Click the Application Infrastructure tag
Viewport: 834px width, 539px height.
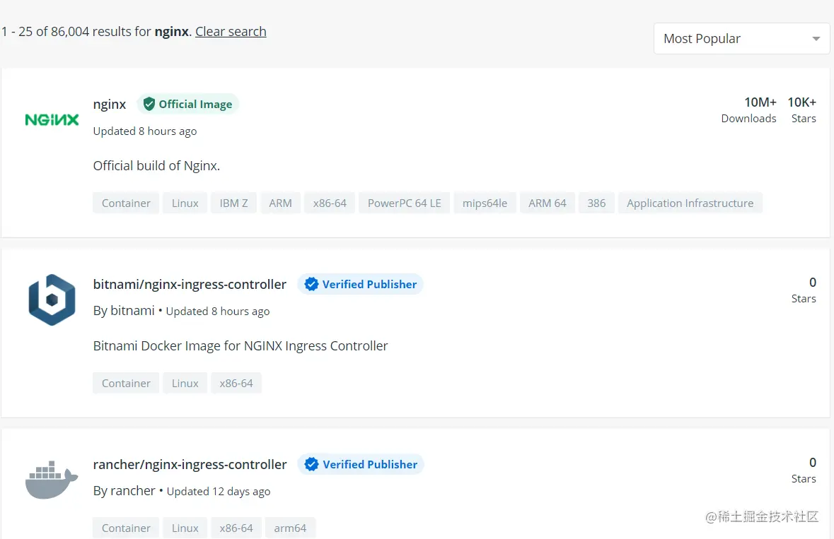tap(690, 203)
